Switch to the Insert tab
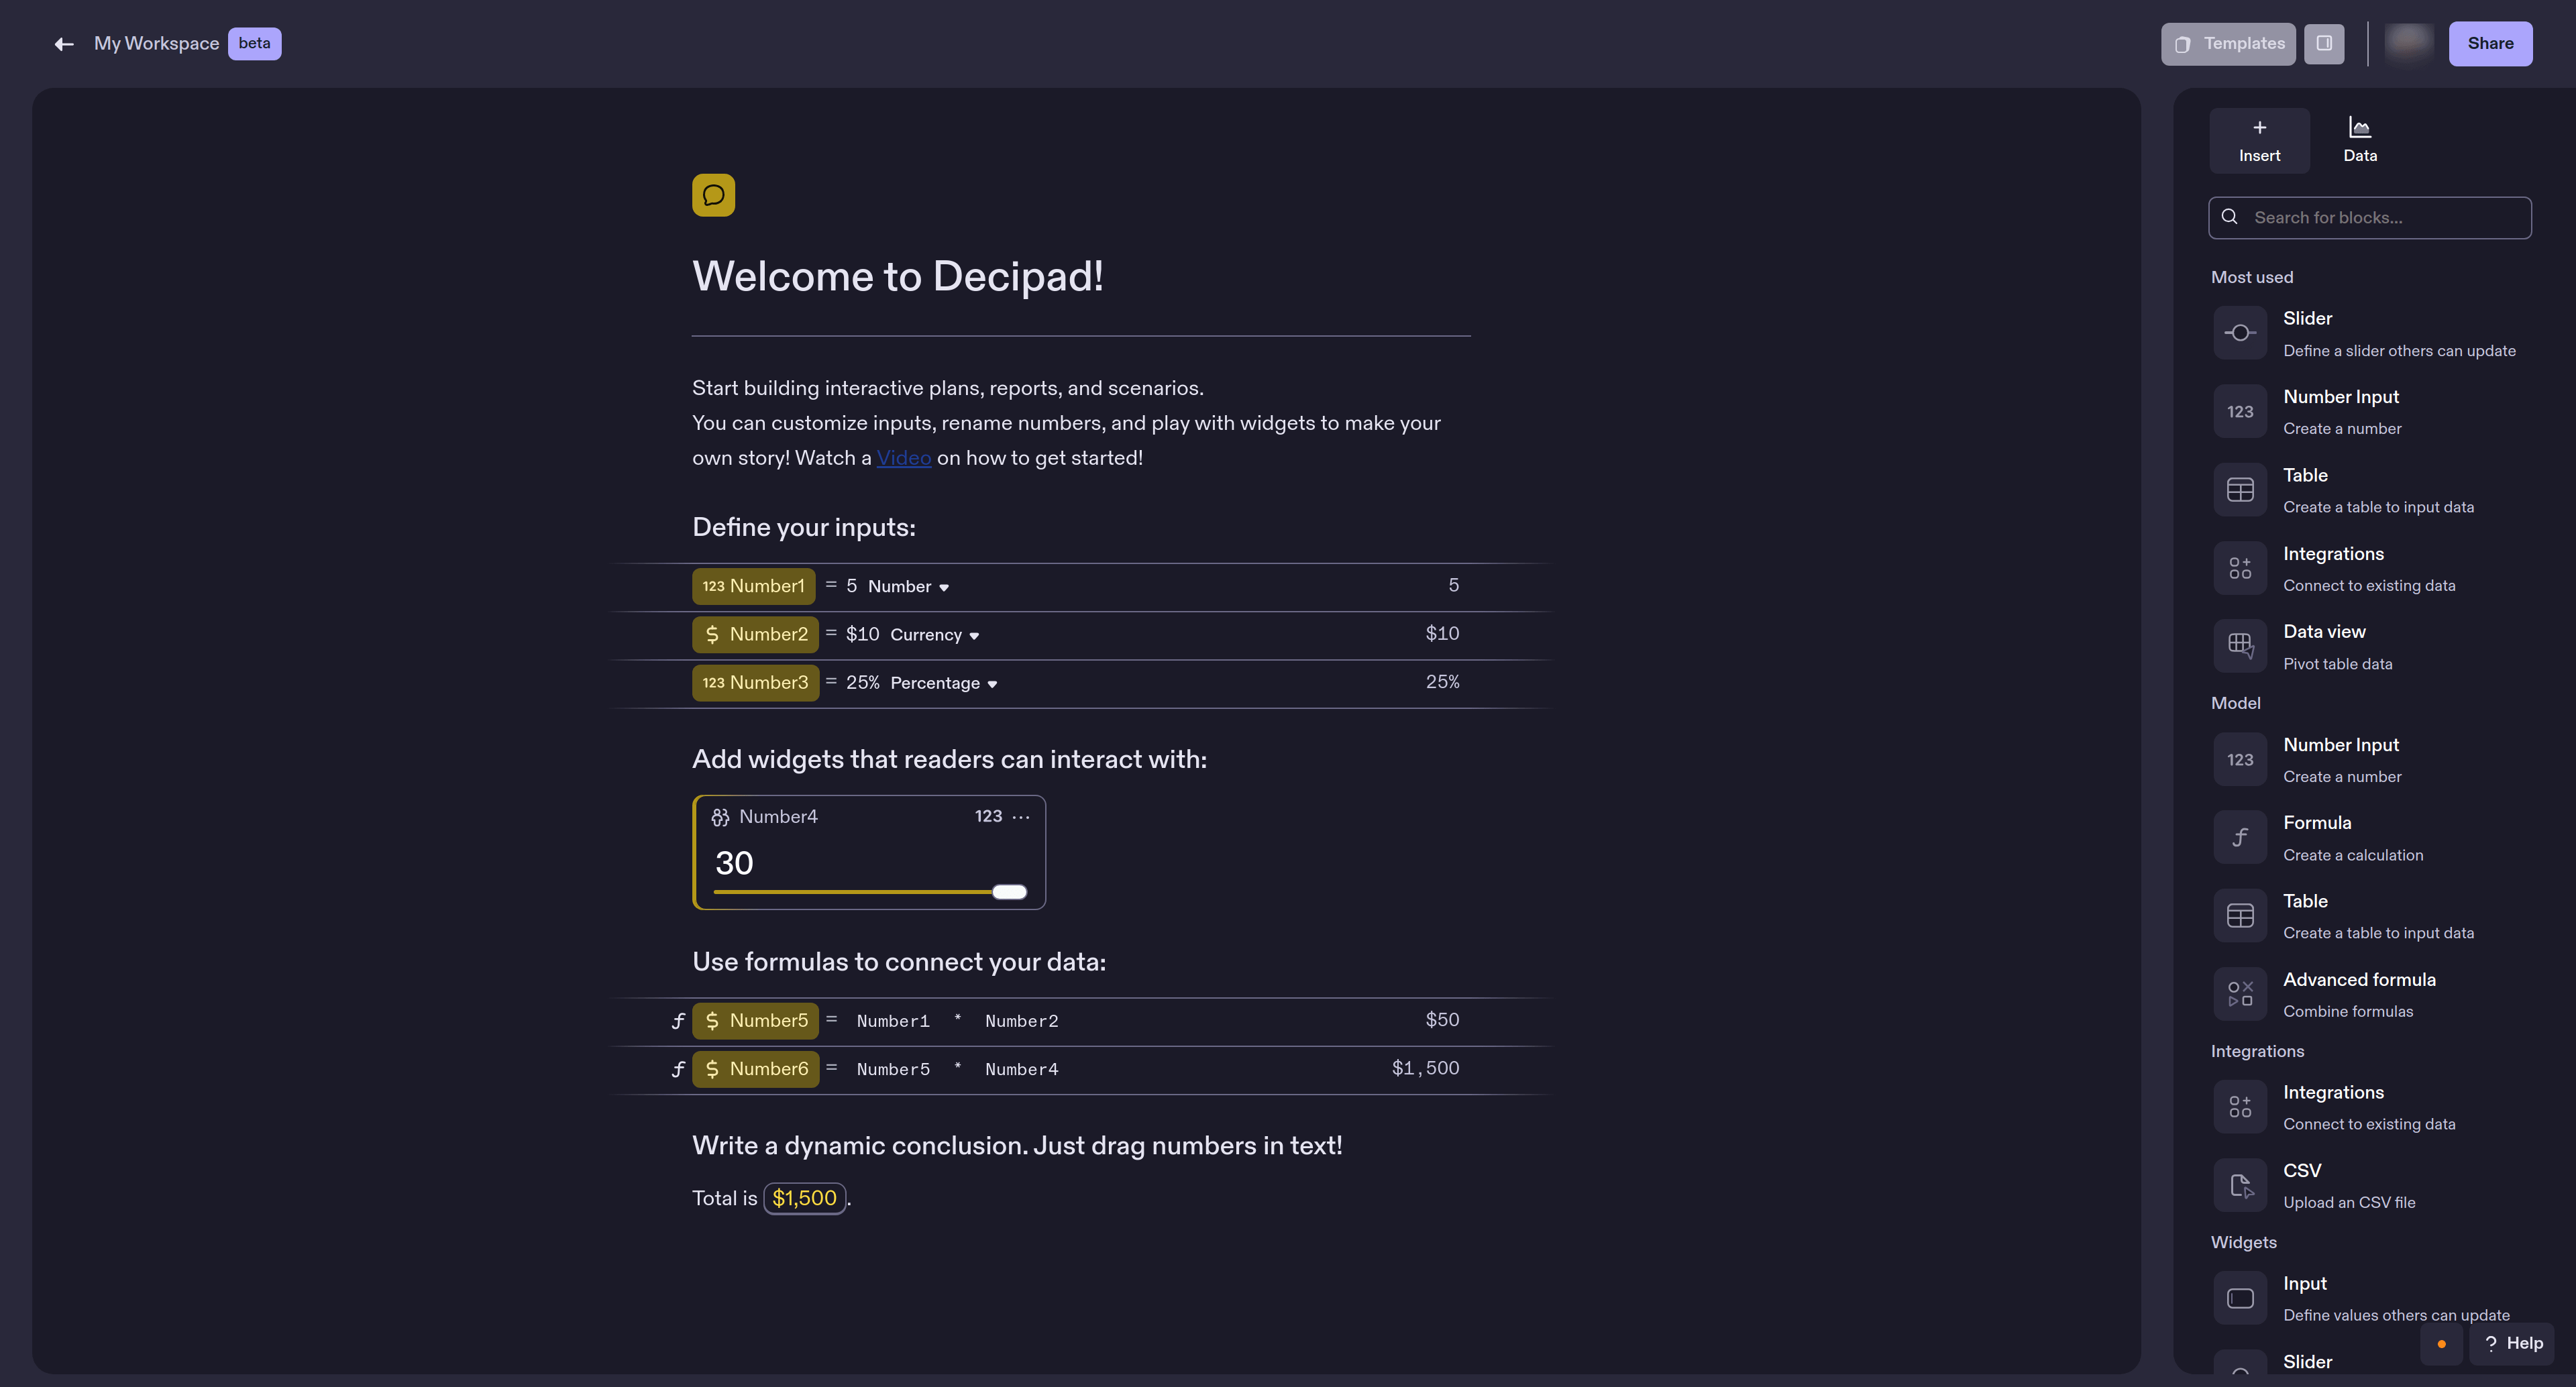Viewport: 2576px width, 1387px height. (x=2259, y=141)
